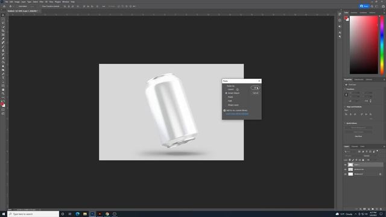Screen dimensions: 386x217
Task: Switch to the Channels tab
Action: 355,146
